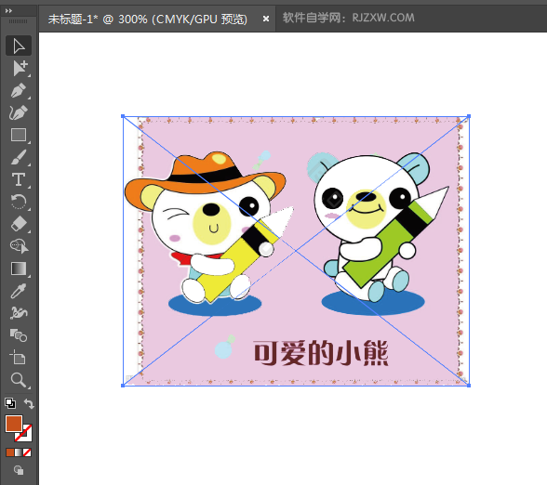Image resolution: width=547 pixels, height=485 pixels.
Task: Select the Eraser tool
Action: [x=19, y=224]
